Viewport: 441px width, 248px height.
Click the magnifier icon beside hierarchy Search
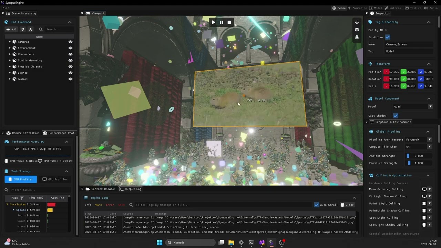click(41, 30)
